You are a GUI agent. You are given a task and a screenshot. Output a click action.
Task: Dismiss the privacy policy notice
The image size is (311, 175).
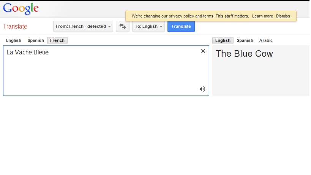283,16
